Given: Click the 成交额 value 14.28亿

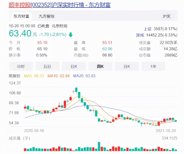Looking at the screenshot, I should click(x=170, y=49).
